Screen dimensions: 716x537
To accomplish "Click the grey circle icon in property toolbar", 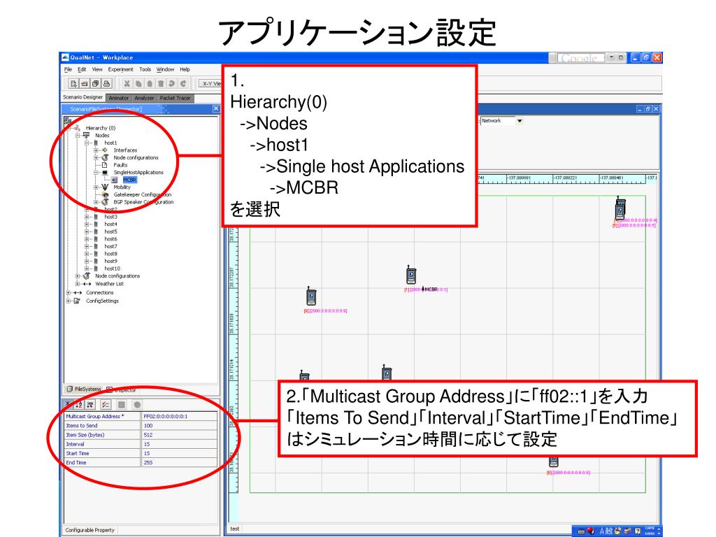I will pyautogui.click(x=137, y=405).
